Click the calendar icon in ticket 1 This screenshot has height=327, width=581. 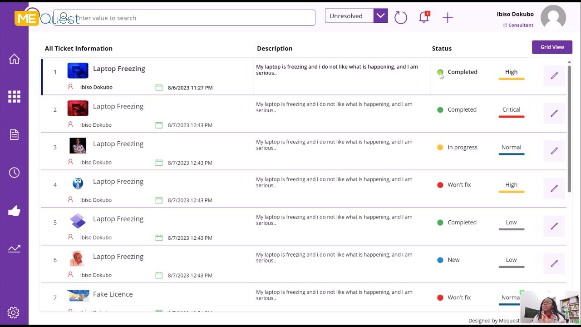pyautogui.click(x=159, y=87)
